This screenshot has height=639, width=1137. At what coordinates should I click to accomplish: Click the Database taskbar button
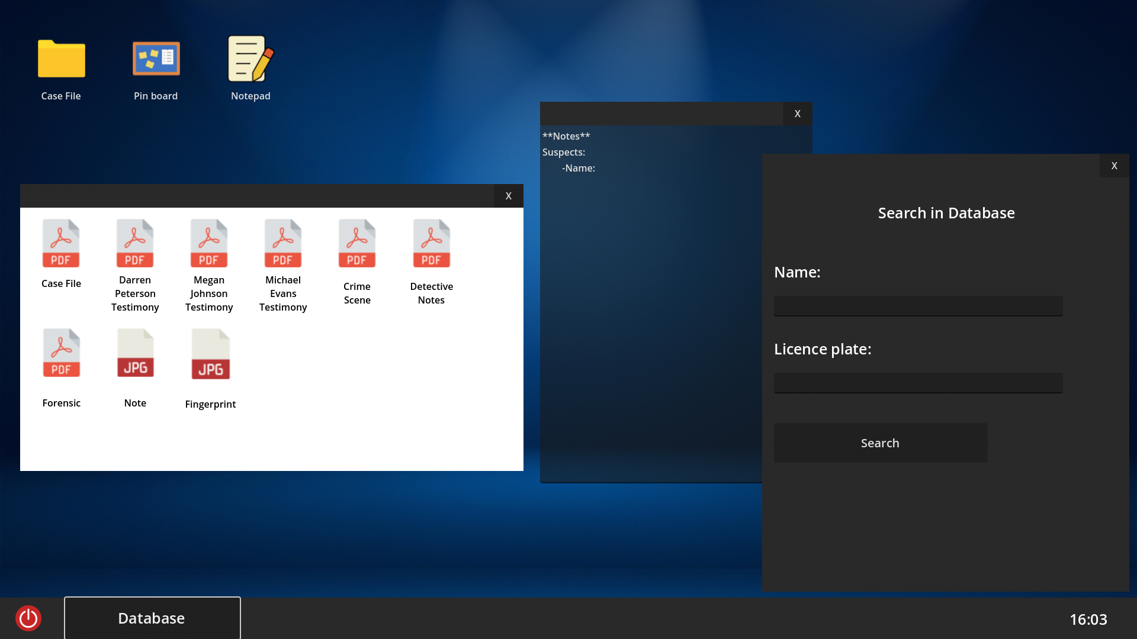tap(152, 618)
